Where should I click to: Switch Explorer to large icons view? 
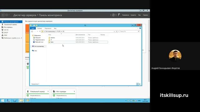coord(140,84)
